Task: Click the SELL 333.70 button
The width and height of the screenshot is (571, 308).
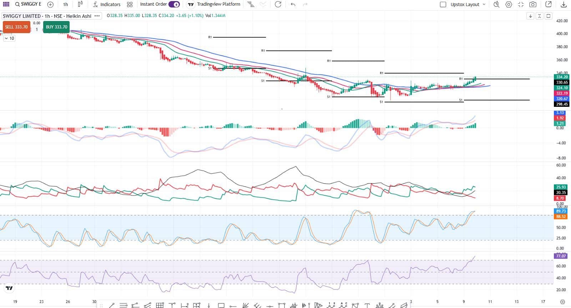Action: [16, 27]
